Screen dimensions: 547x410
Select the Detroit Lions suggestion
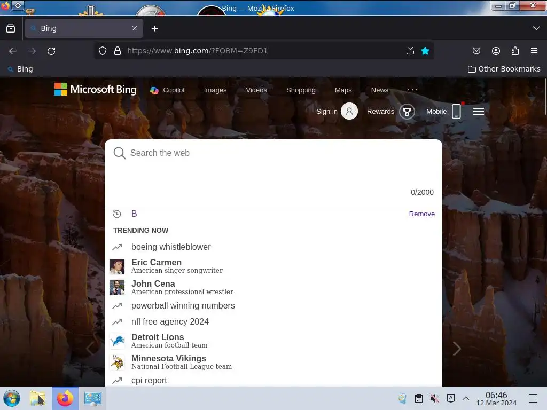coord(273,341)
